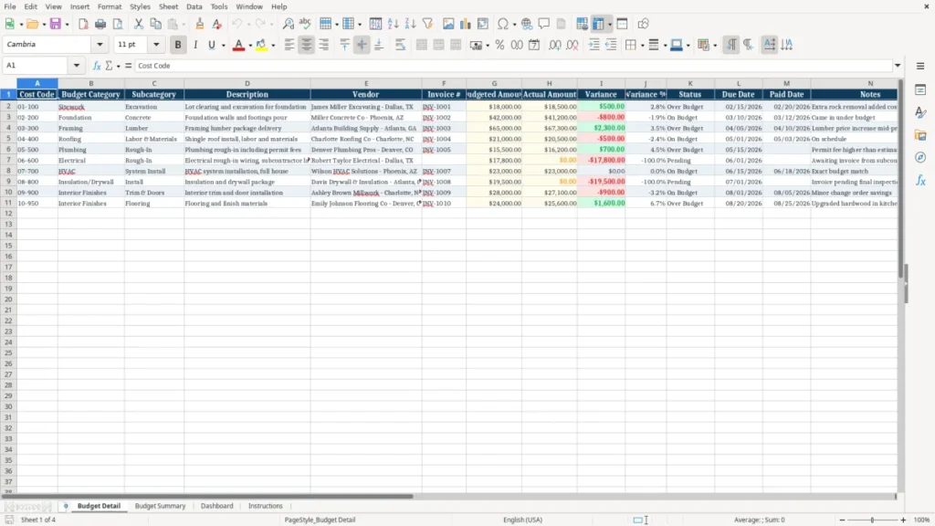
Task: Open the Sheet menu
Action: click(x=168, y=6)
